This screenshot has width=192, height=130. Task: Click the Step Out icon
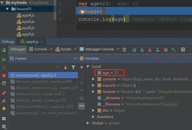click(x=158, y=49)
